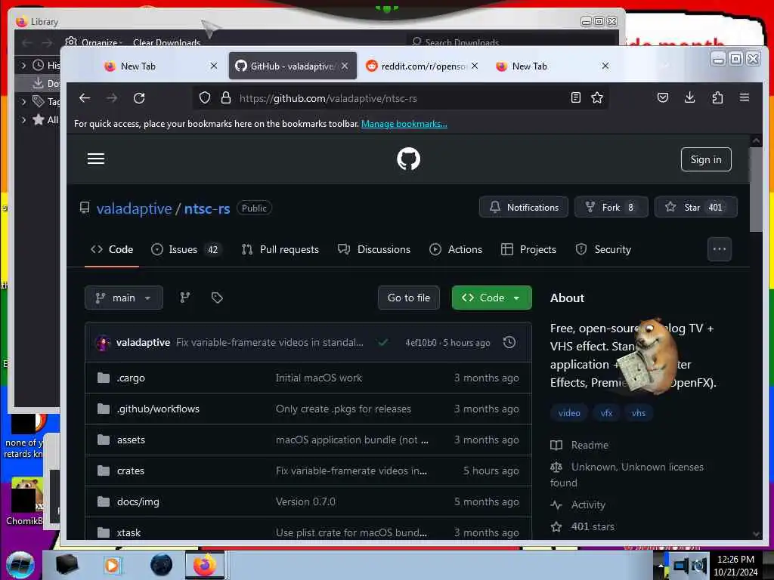Click the video topic tag
Viewport: 774px width, 580px height.
coord(569,413)
